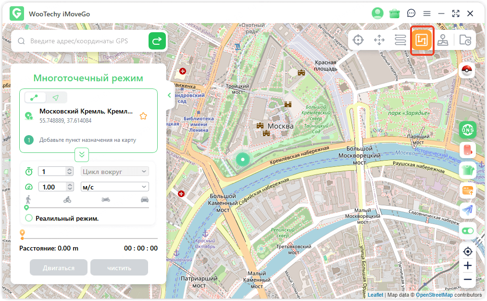Click the movement speed slider track

pos(87,207)
